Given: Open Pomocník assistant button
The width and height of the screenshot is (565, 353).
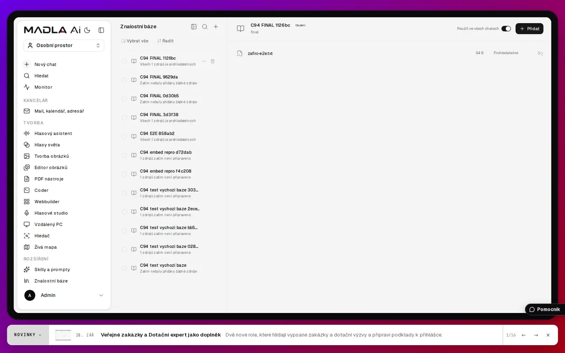Looking at the screenshot, I should pos(545,310).
